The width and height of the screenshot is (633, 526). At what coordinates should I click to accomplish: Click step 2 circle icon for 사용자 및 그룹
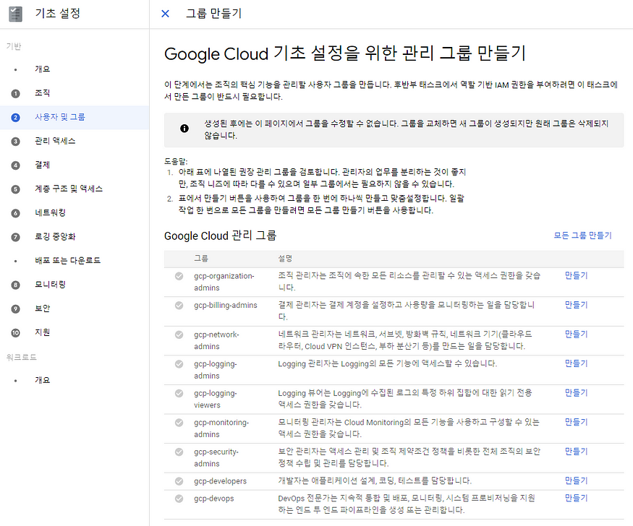(x=15, y=117)
